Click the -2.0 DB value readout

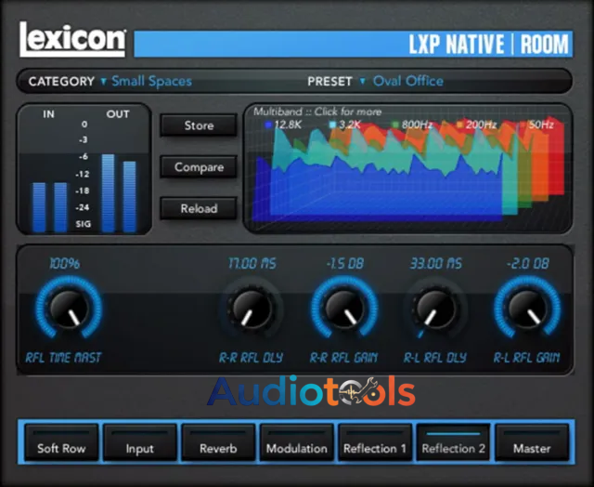[528, 264]
